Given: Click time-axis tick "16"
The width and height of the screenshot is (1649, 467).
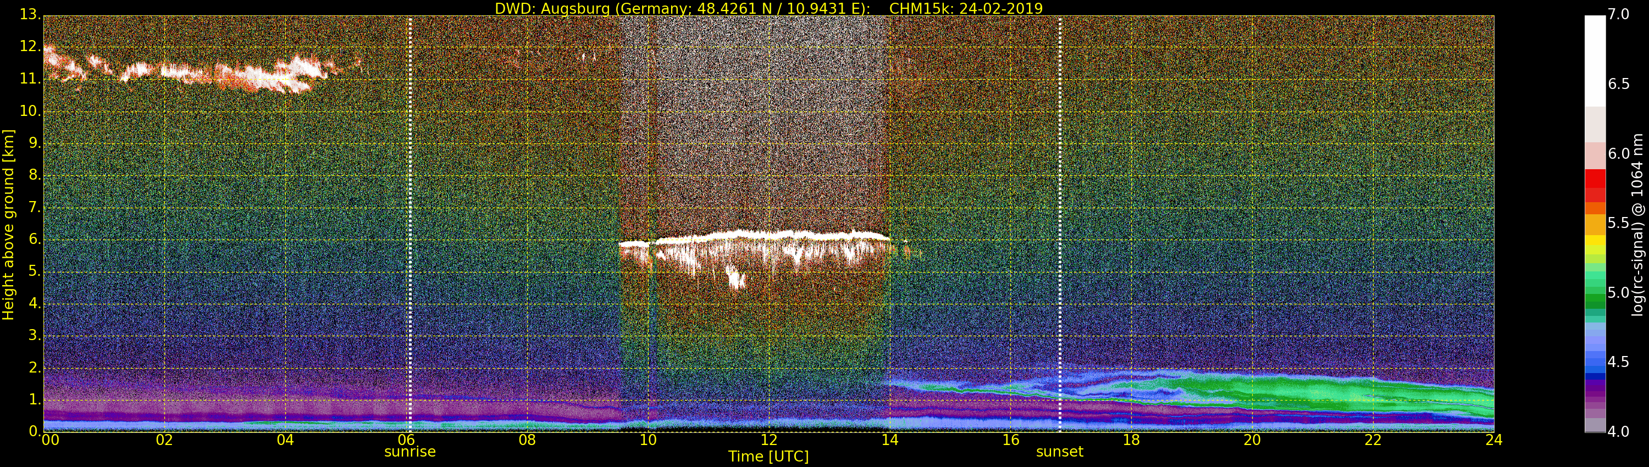Looking at the screenshot, I should [x=1011, y=440].
